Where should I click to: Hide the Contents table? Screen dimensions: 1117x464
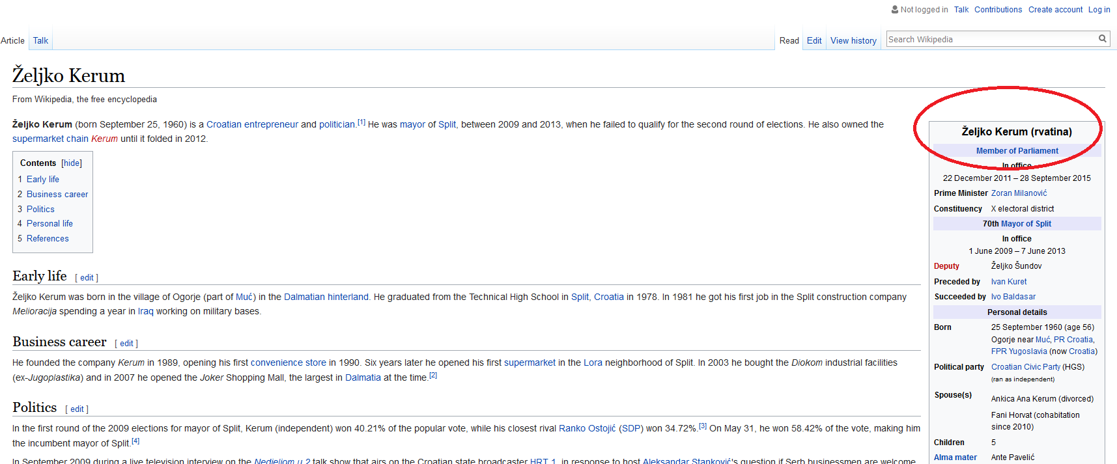point(72,163)
